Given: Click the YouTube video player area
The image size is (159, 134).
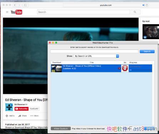Looking at the screenshot, I should tap(71, 56).
